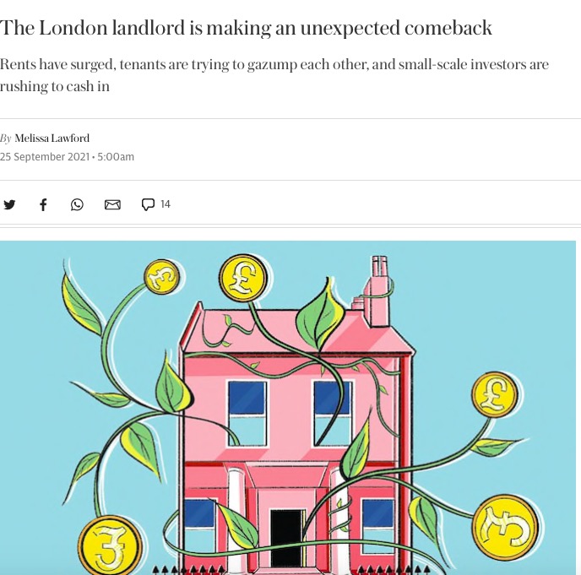Share the article on Facebook
The height and width of the screenshot is (575, 581).
pyautogui.click(x=43, y=204)
